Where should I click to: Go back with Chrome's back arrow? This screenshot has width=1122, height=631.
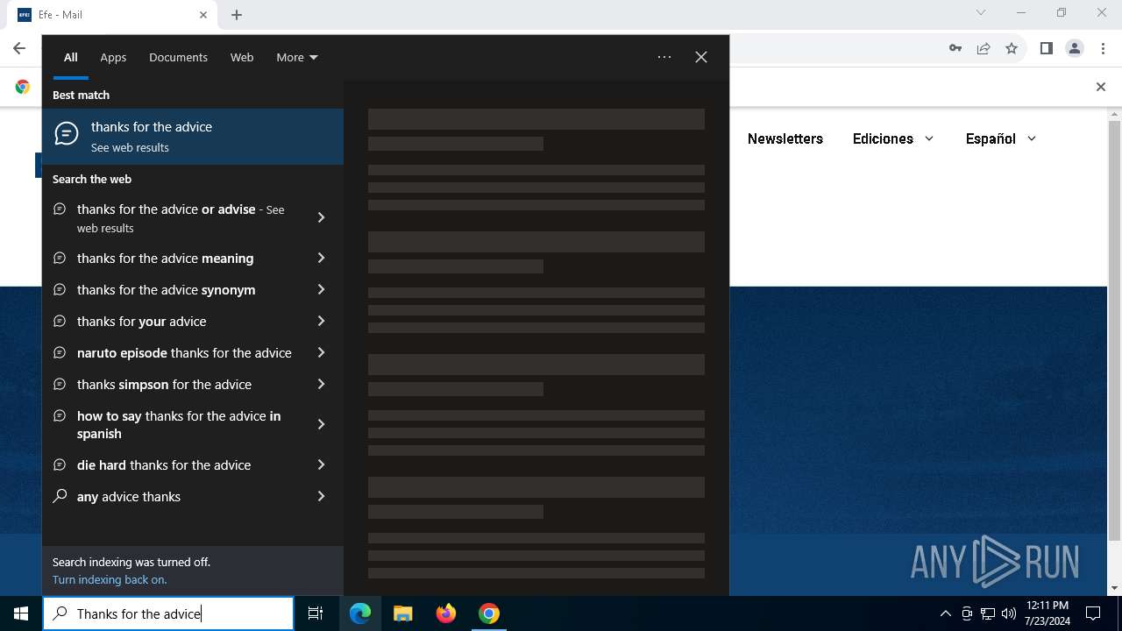[x=19, y=48]
